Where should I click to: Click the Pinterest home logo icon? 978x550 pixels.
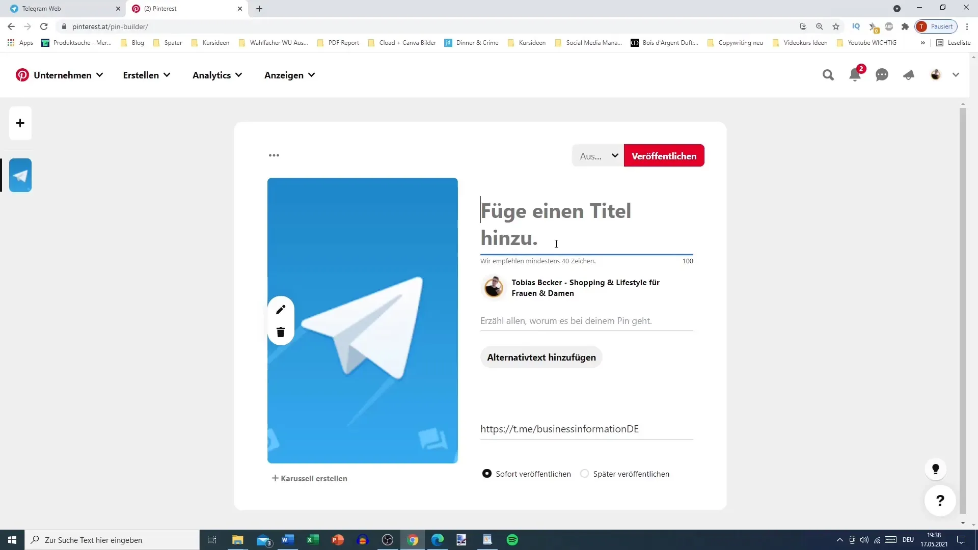pos(22,74)
